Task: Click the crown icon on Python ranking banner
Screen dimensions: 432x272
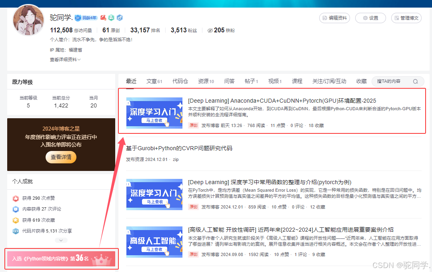Action: (x=101, y=259)
